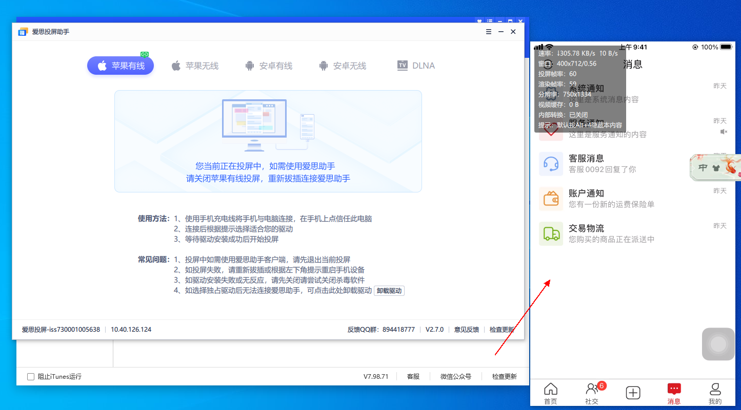Open the 我的 profile tab on phone
741x410 pixels.
[x=715, y=394]
